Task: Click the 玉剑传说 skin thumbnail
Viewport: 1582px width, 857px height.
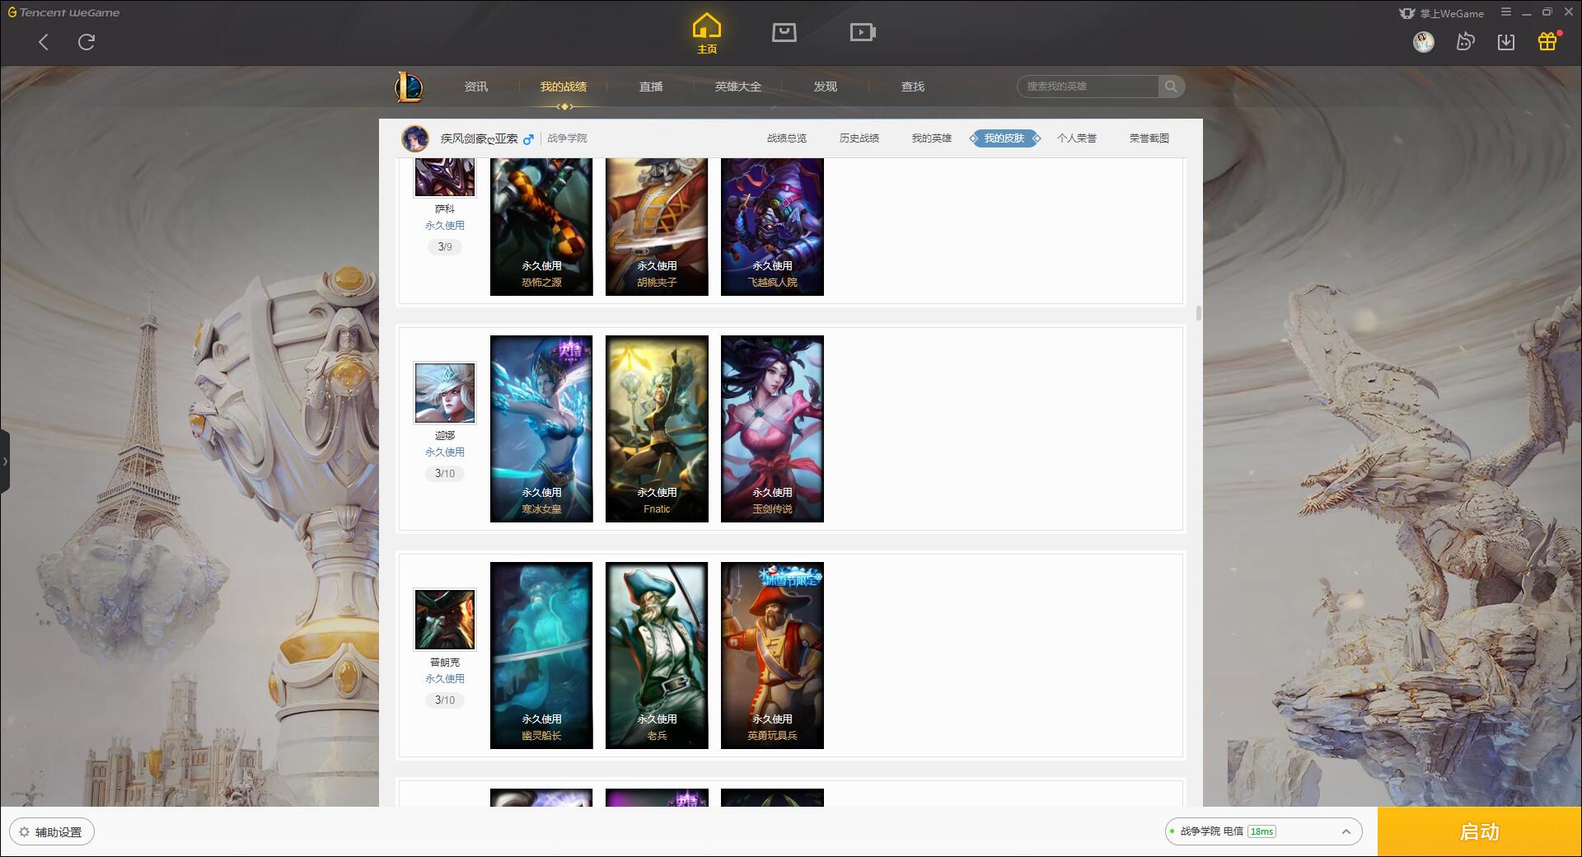Action: [x=772, y=428]
